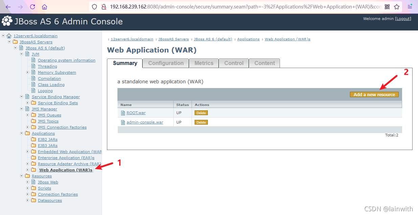Viewport: 418px width, 215px height.
Task: Select Operating system information in tree
Action: [x=67, y=60]
